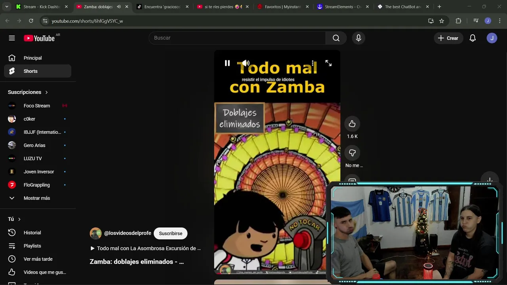Open FloGrappling subscription channel
This screenshot has width=507, height=285.
pyautogui.click(x=38, y=185)
